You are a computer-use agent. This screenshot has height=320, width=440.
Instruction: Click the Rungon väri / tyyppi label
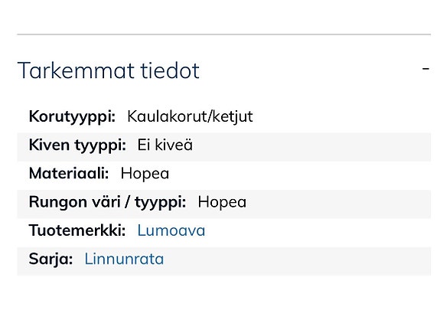click(x=107, y=202)
